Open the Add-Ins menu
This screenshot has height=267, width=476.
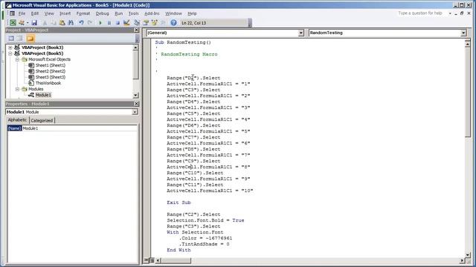coord(152,13)
